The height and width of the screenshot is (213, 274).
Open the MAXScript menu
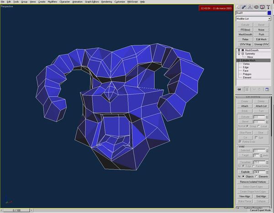tap(132, 2)
